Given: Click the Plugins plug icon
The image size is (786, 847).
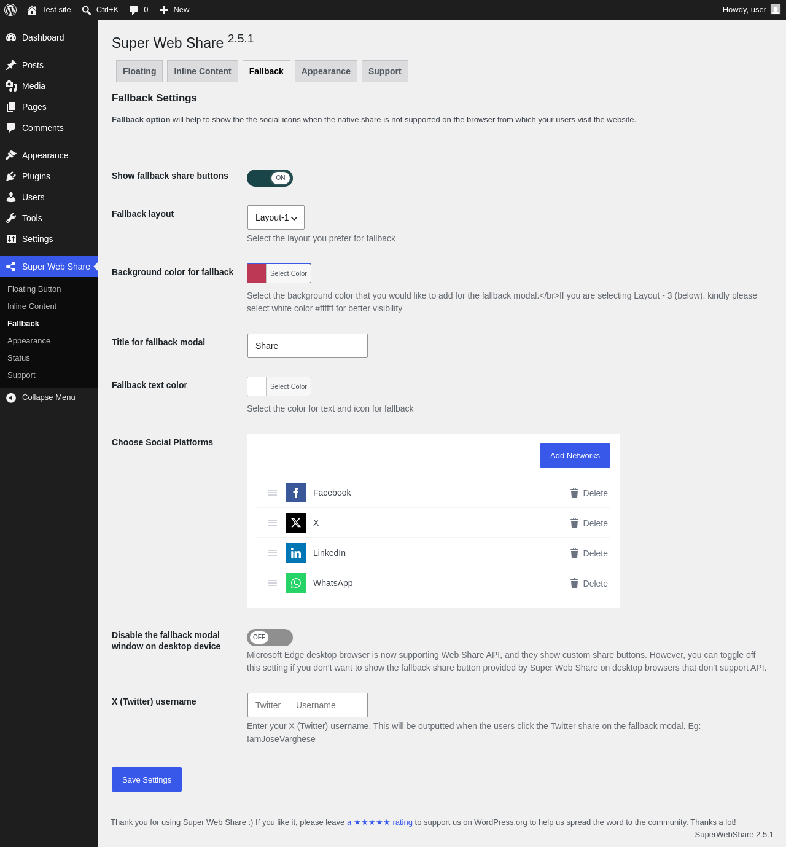Looking at the screenshot, I should click(11, 176).
